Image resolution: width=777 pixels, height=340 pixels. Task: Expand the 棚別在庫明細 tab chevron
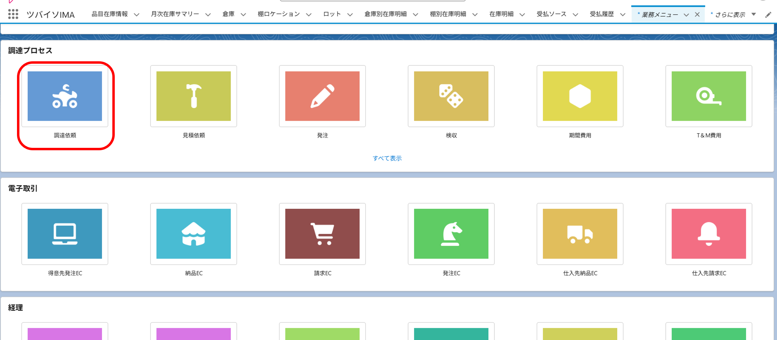[x=475, y=15]
